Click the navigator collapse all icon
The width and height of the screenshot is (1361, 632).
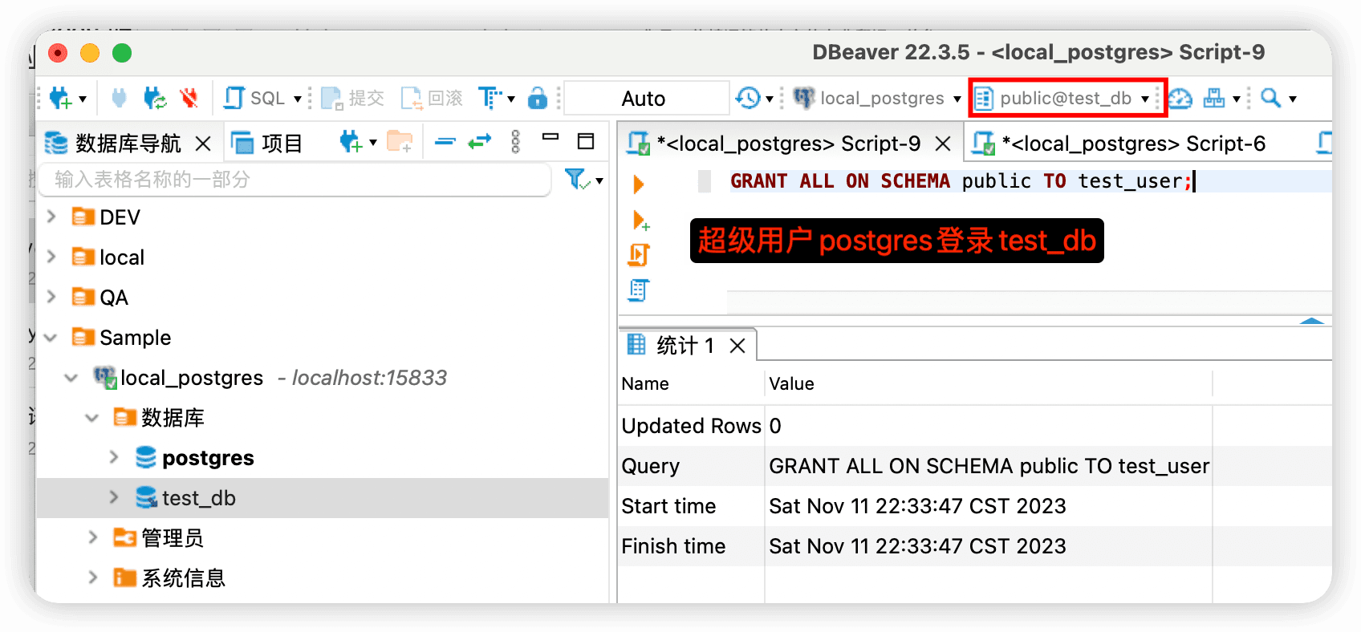pos(445,142)
